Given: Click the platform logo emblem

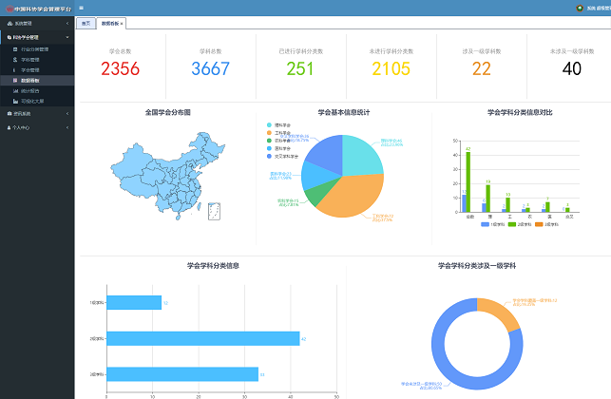Looking at the screenshot, I should click(10, 9).
